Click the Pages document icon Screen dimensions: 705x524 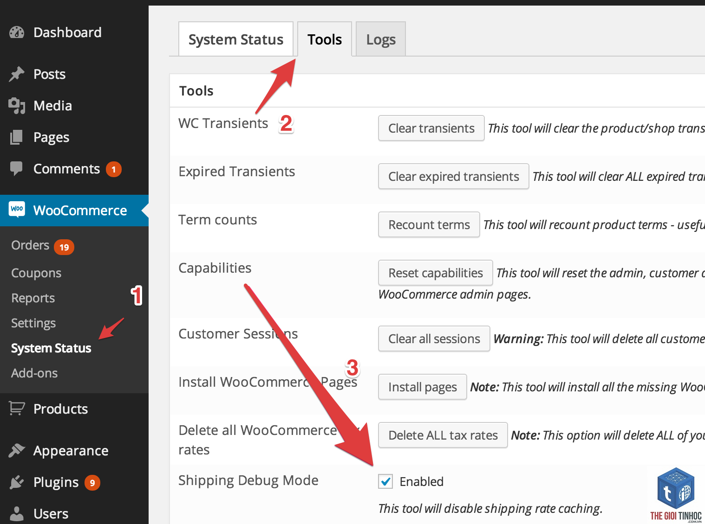(17, 137)
